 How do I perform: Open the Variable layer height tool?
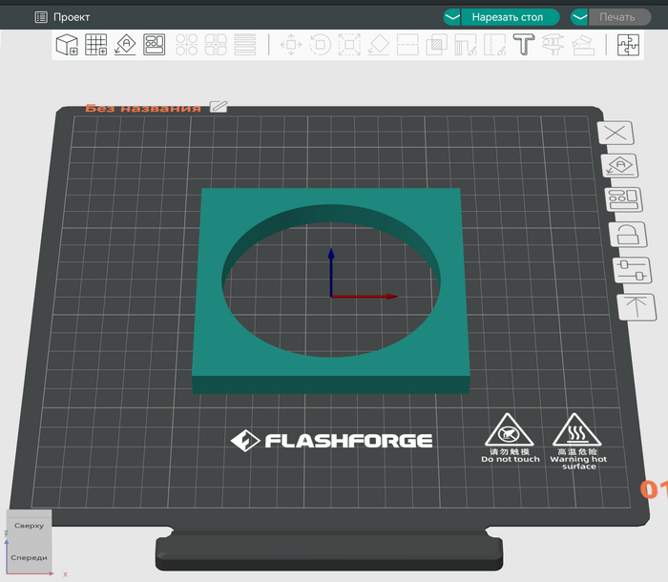(245, 45)
